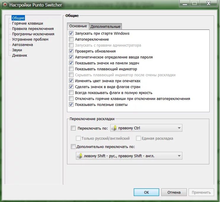The height and width of the screenshot is (202, 220).
Task: Click 'Запускать с правами администратора' checkbox
Action: tap(71, 45)
